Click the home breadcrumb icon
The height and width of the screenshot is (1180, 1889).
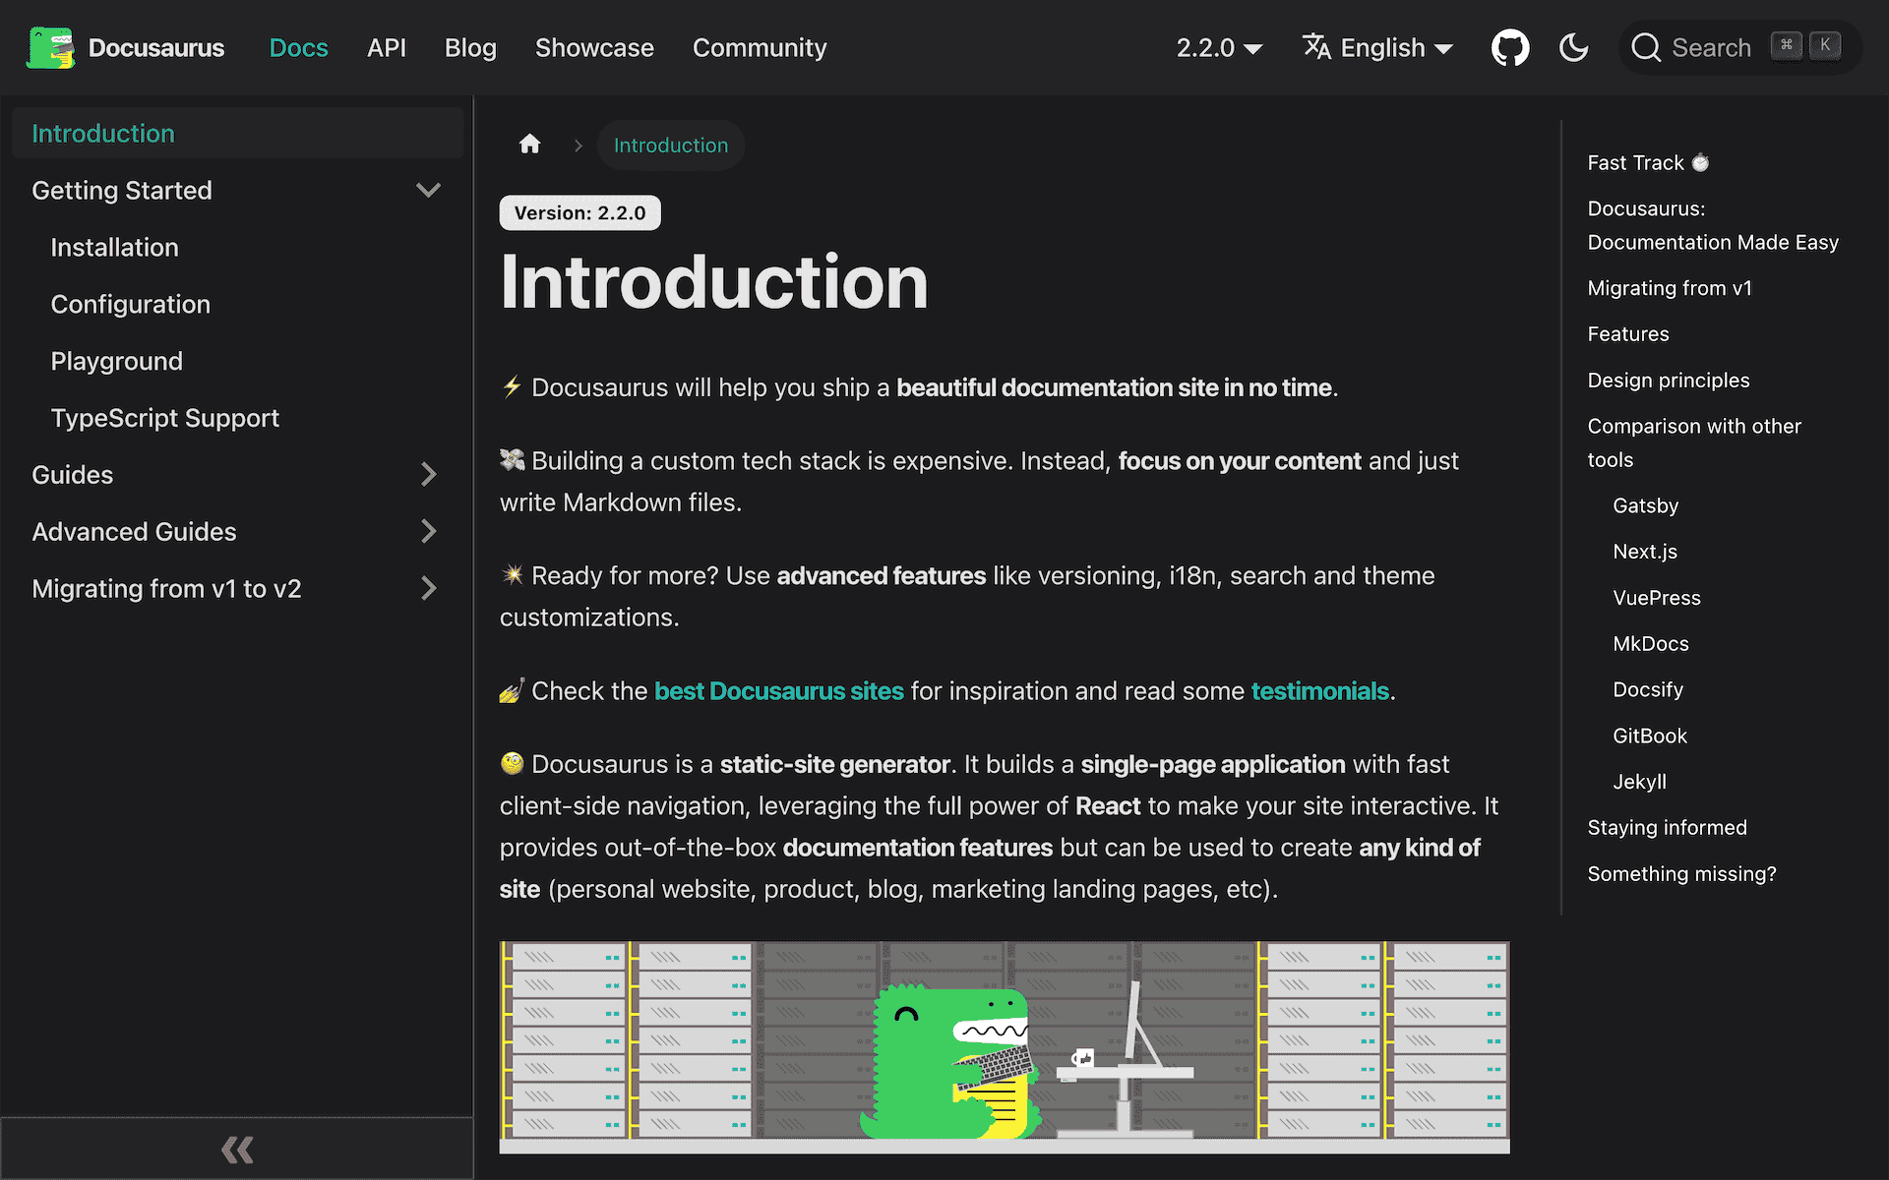tap(529, 145)
